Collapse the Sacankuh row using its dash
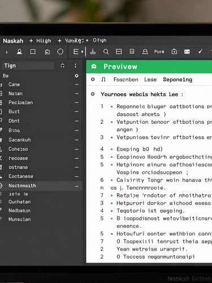The height and width of the screenshot is (283, 212). point(76,140)
